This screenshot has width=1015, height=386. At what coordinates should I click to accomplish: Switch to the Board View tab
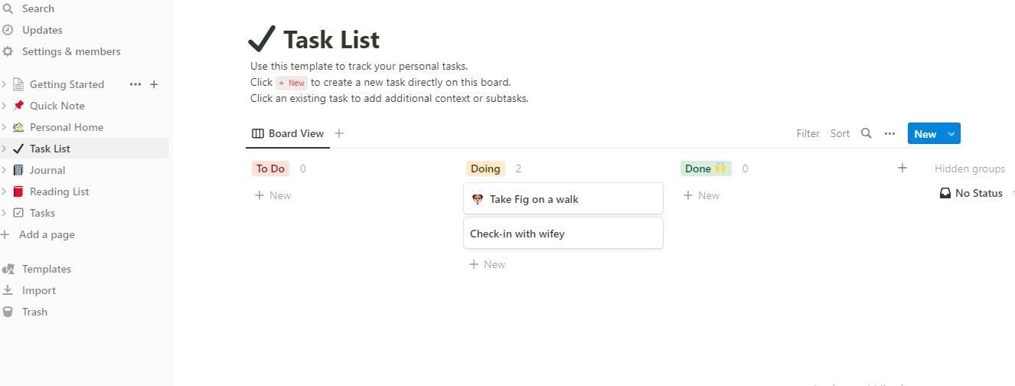[288, 133]
